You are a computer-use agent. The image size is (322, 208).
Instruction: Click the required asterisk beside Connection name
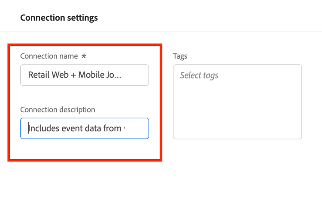coord(84,56)
